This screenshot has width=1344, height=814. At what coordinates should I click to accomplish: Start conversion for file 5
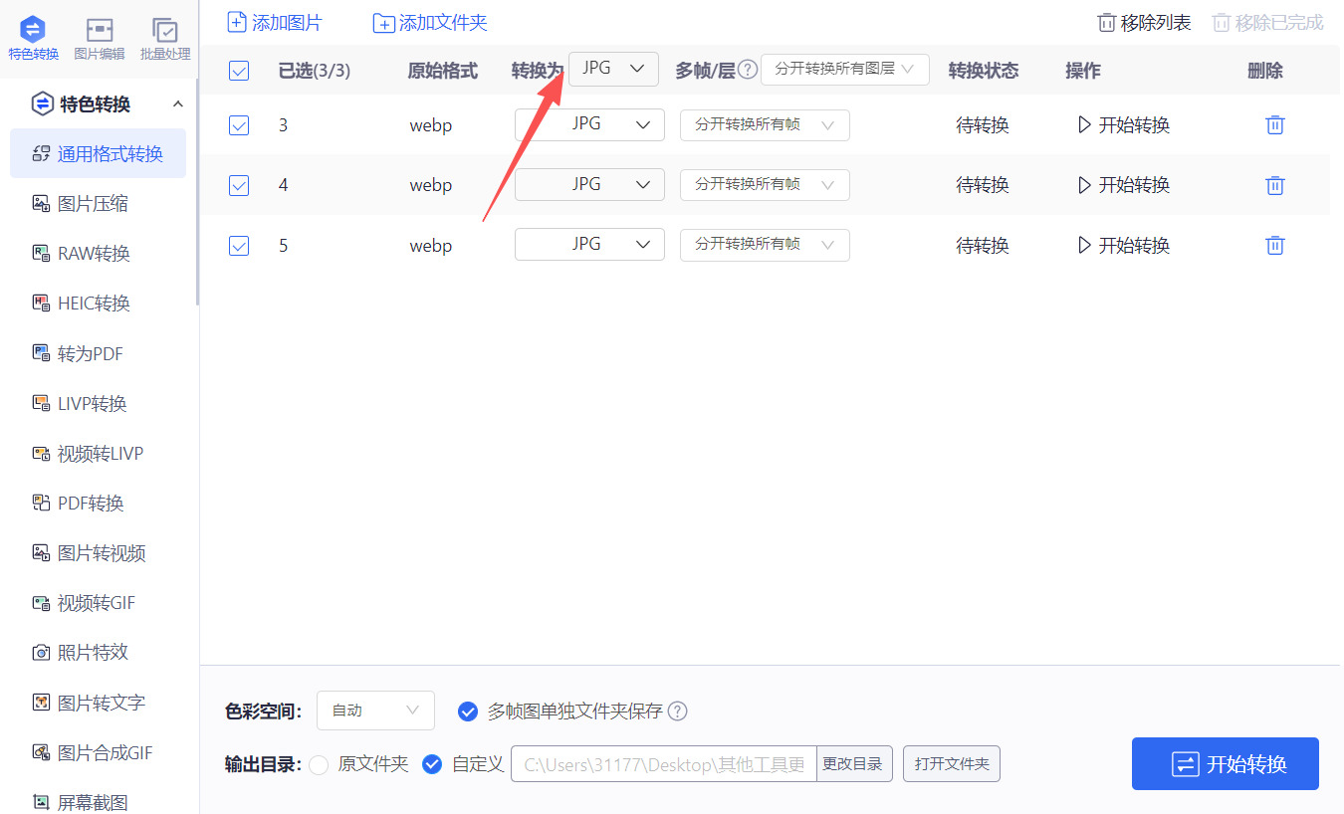[1124, 245]
